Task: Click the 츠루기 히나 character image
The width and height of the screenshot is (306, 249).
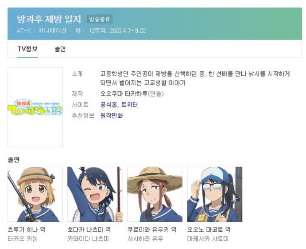Action: coord(35,194)
